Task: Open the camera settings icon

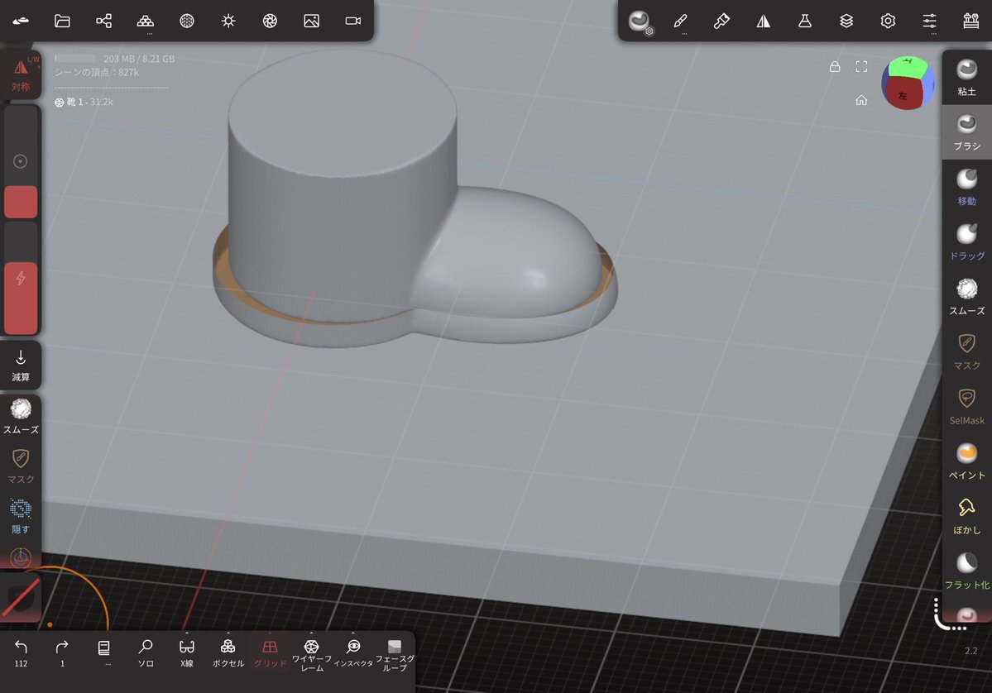Action: (353, 21)
